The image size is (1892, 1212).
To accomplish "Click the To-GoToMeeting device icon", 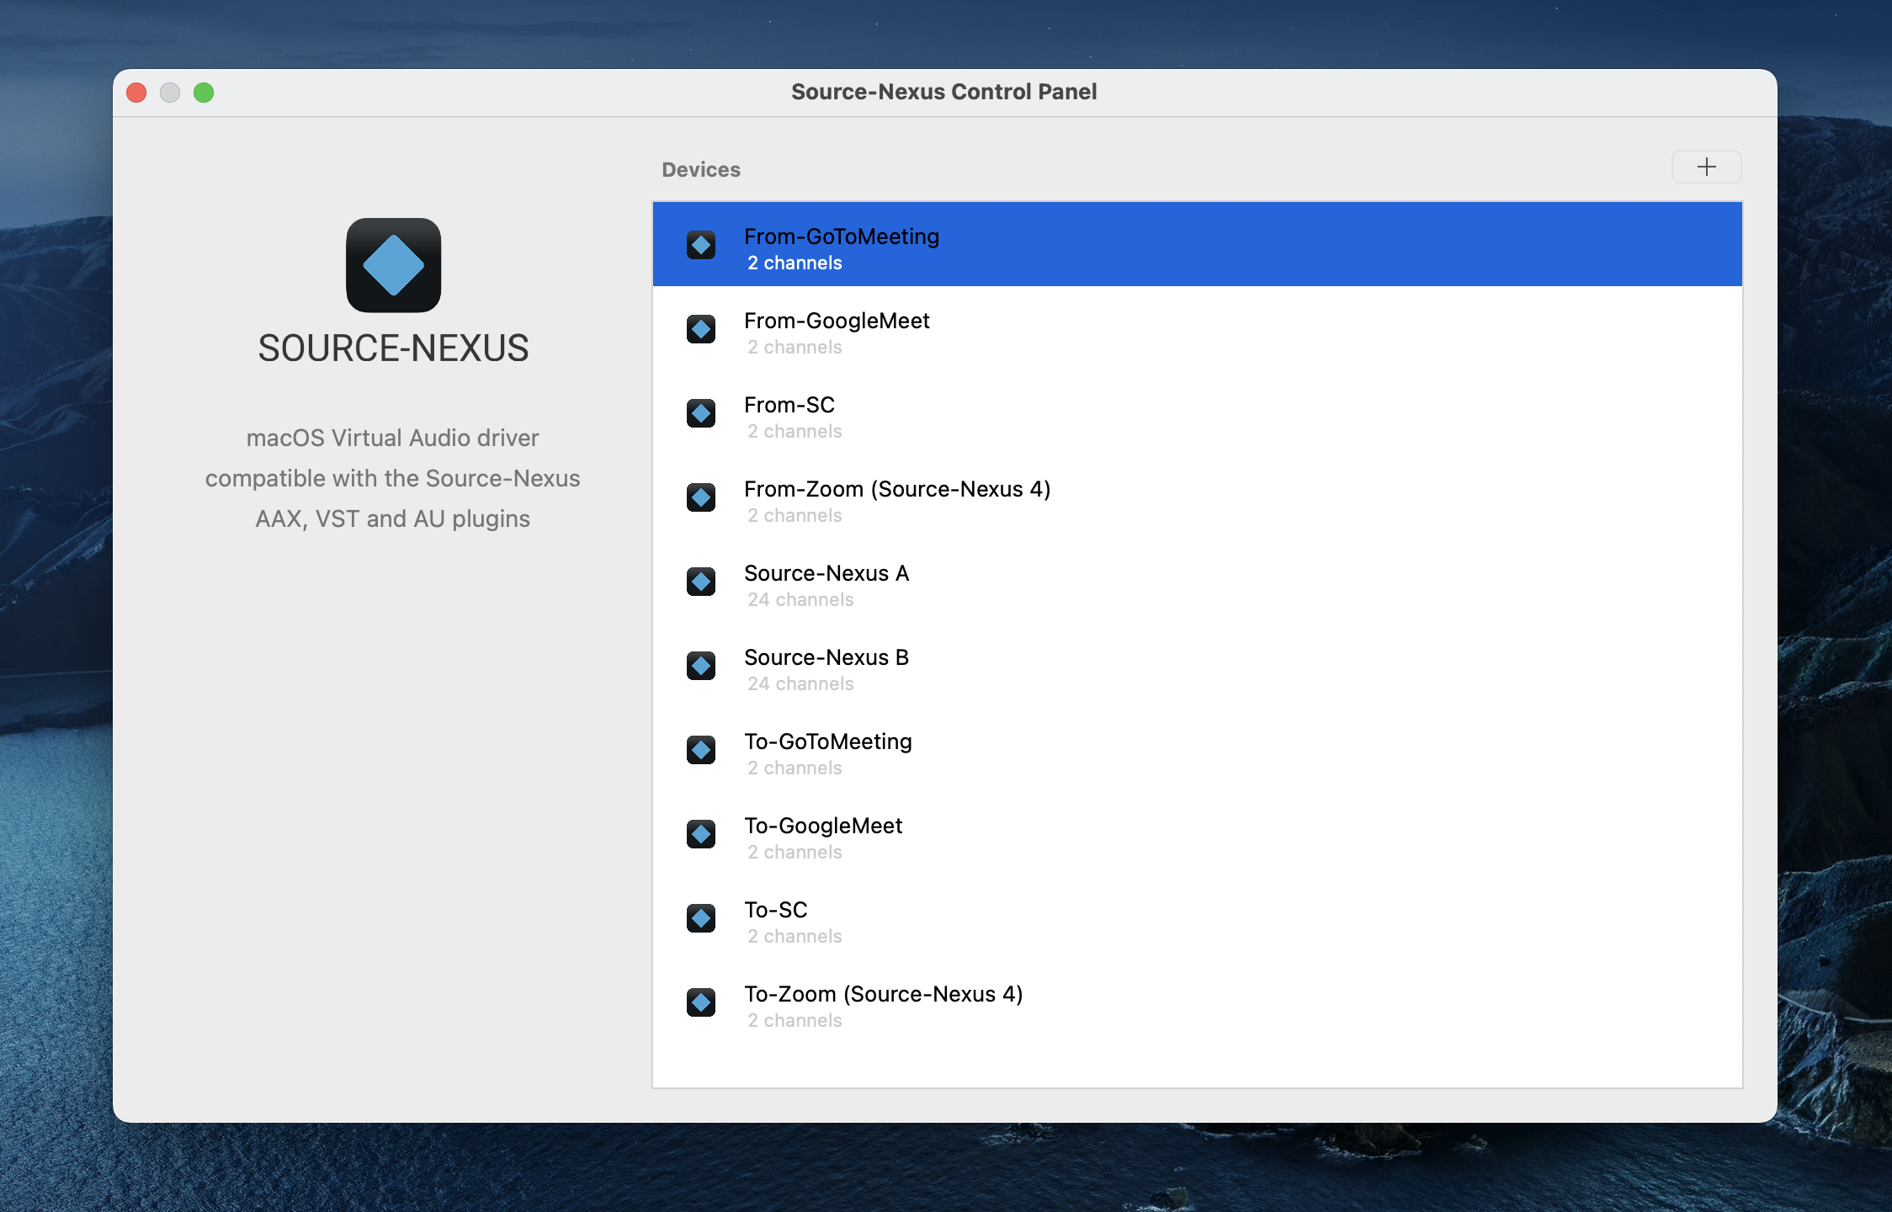I will pyautogui.click(x=700, y=750).
